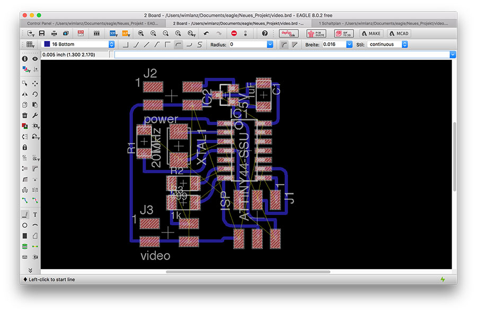Zoom in on the board
The width and height of the screenshot is (477, 313).
tap(153, 33)
